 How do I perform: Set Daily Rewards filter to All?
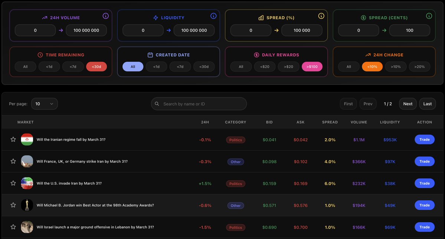pyautogui.click(x=241, y=67)
